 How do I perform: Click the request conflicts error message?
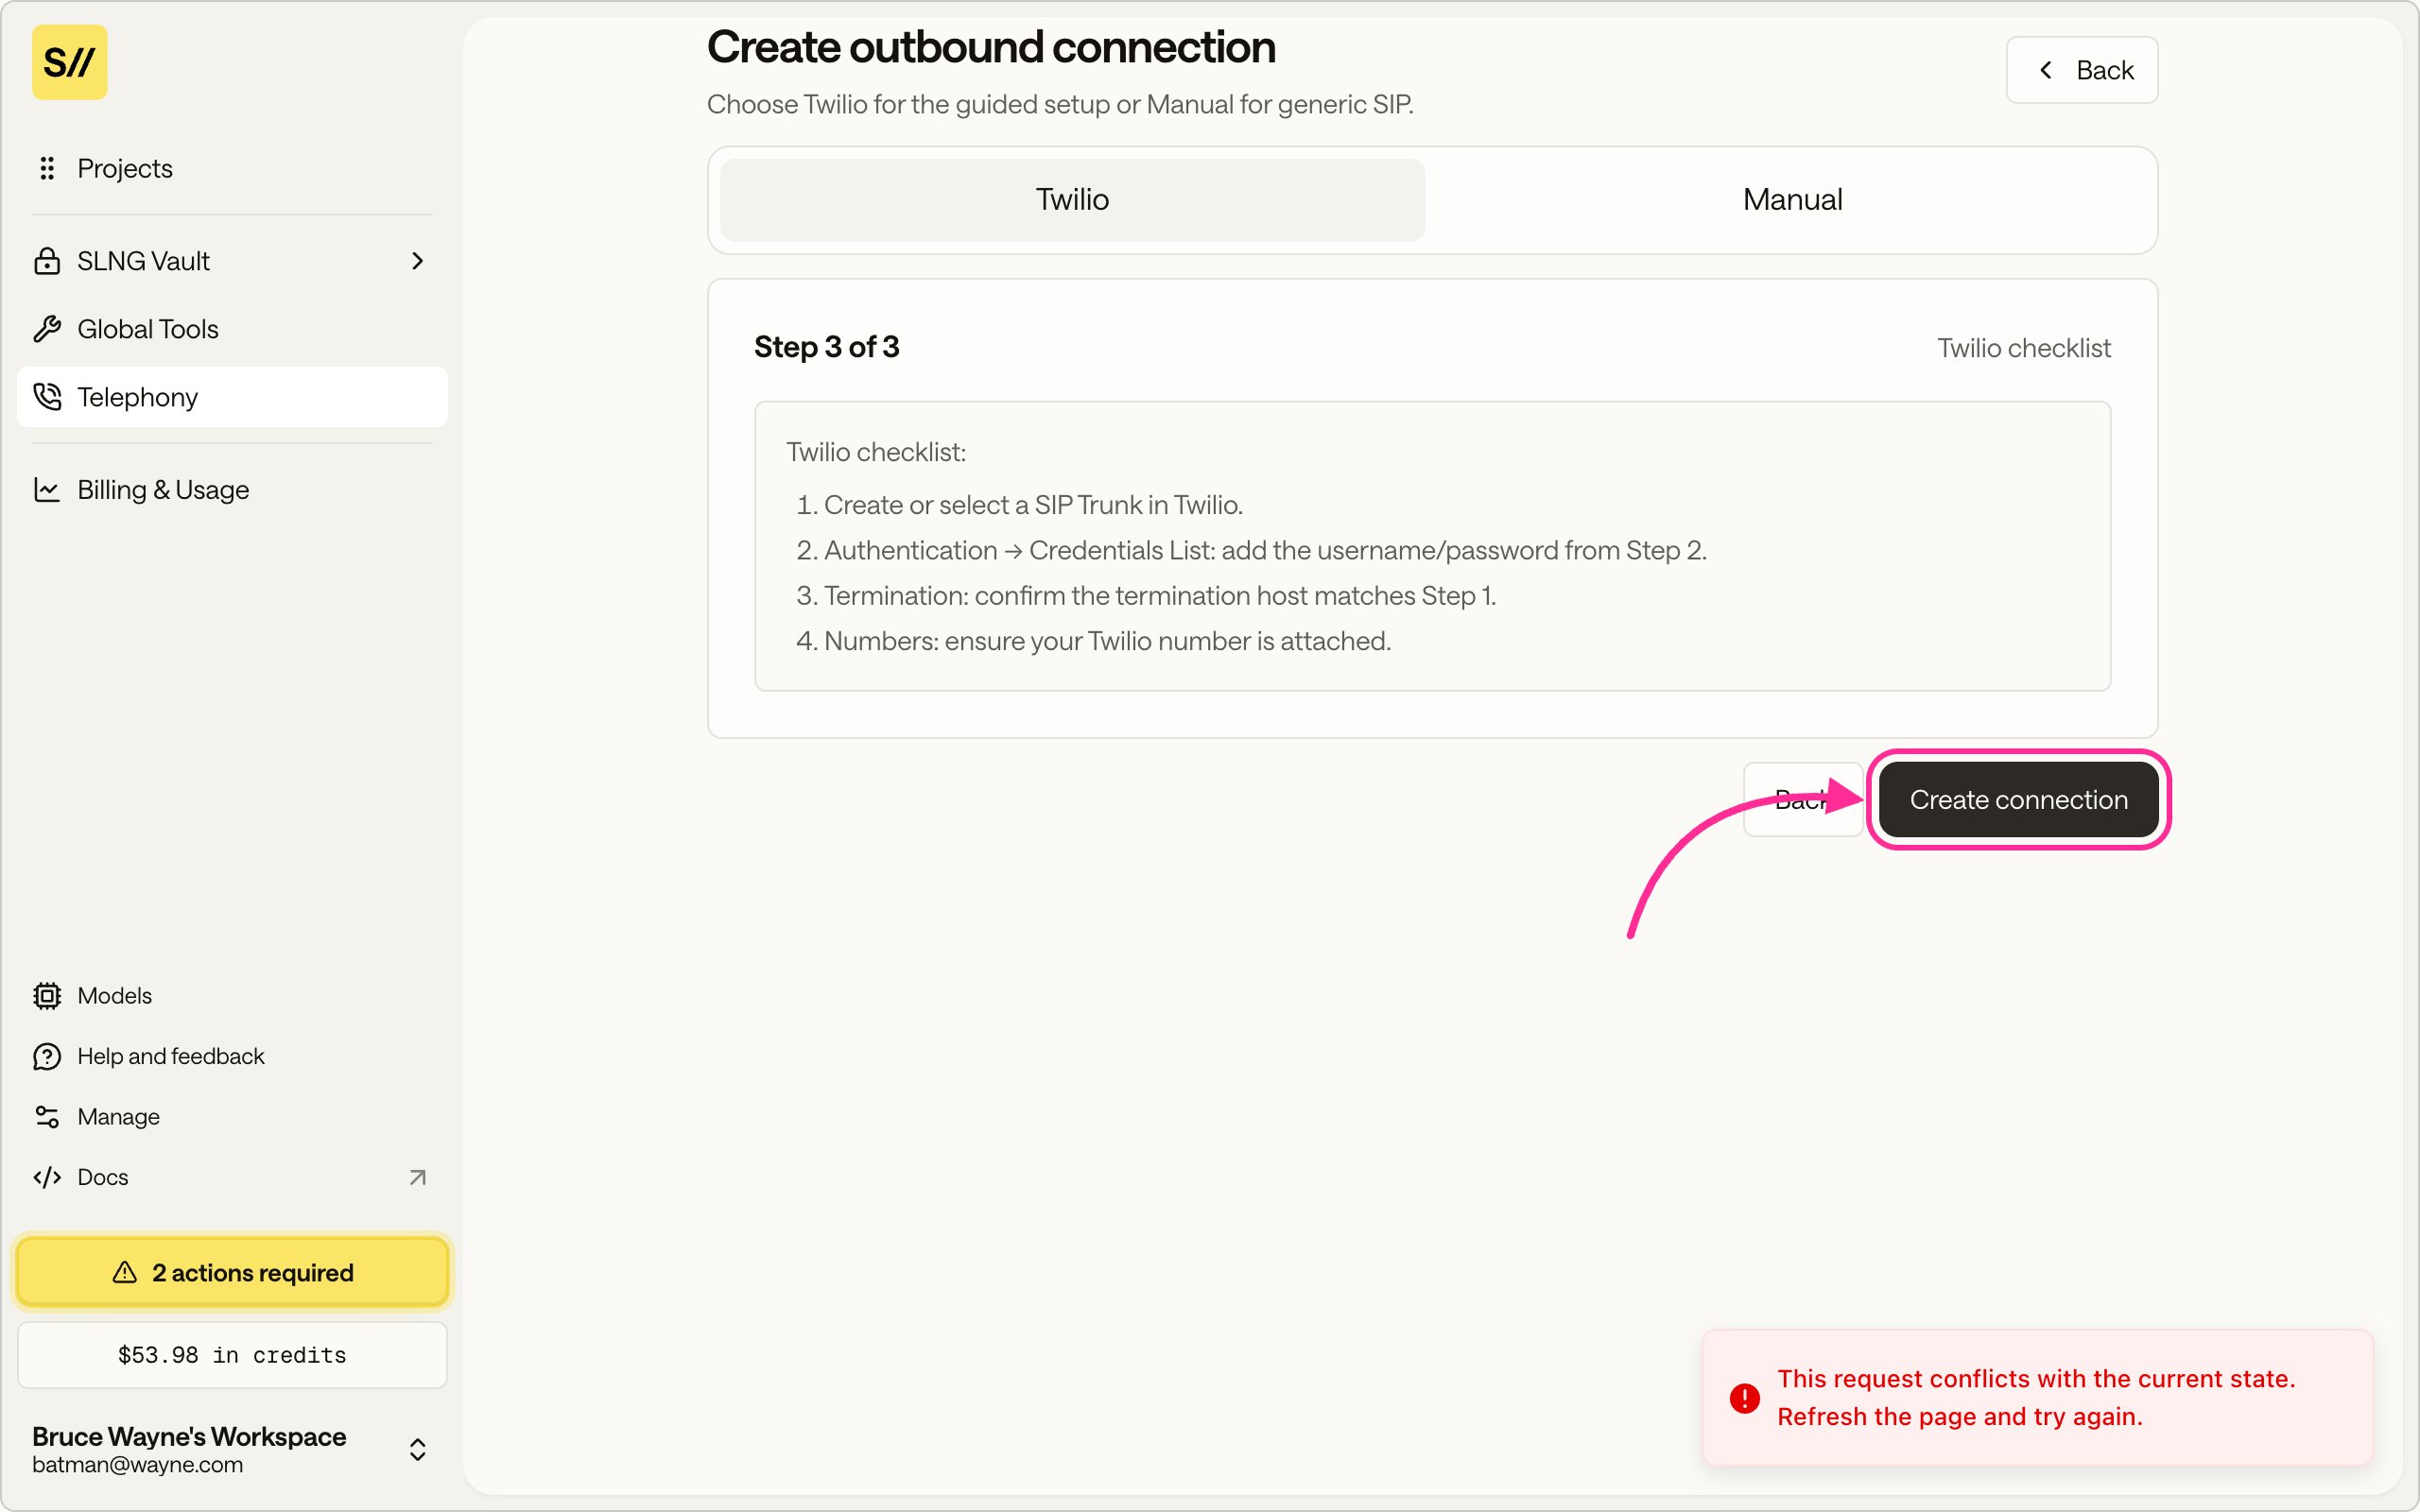[x=2036, y=1398]
